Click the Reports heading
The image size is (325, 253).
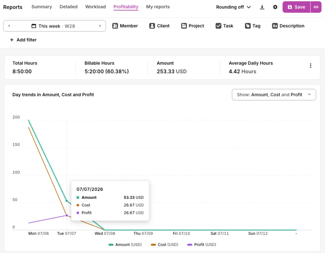[13, 7]
